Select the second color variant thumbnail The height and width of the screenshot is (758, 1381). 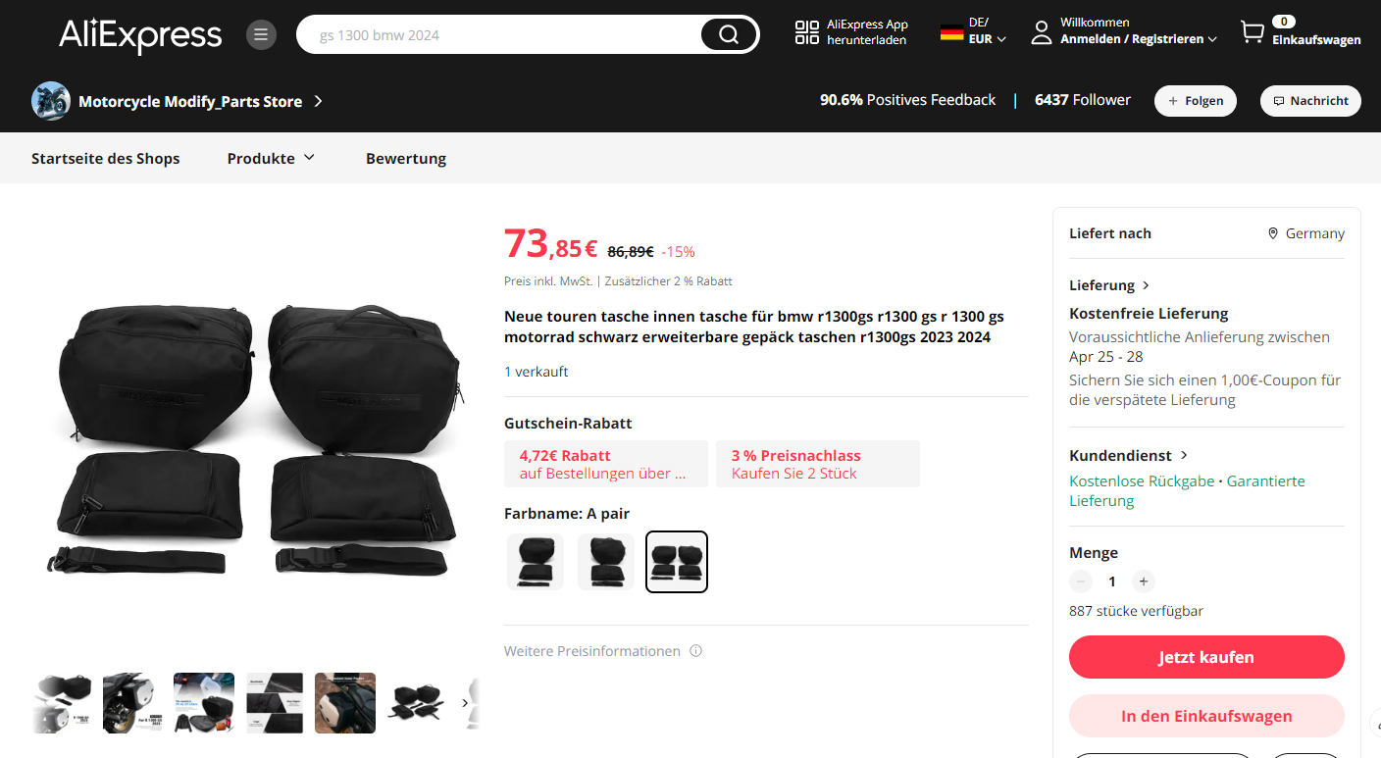pos(606,562)
